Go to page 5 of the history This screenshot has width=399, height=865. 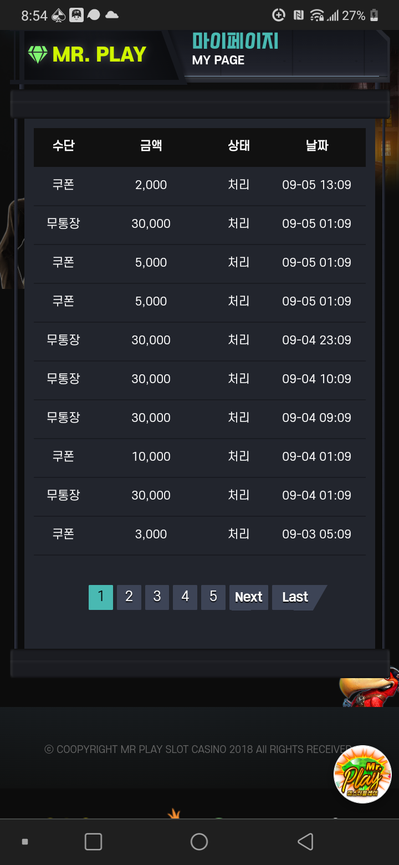(213, 597)
